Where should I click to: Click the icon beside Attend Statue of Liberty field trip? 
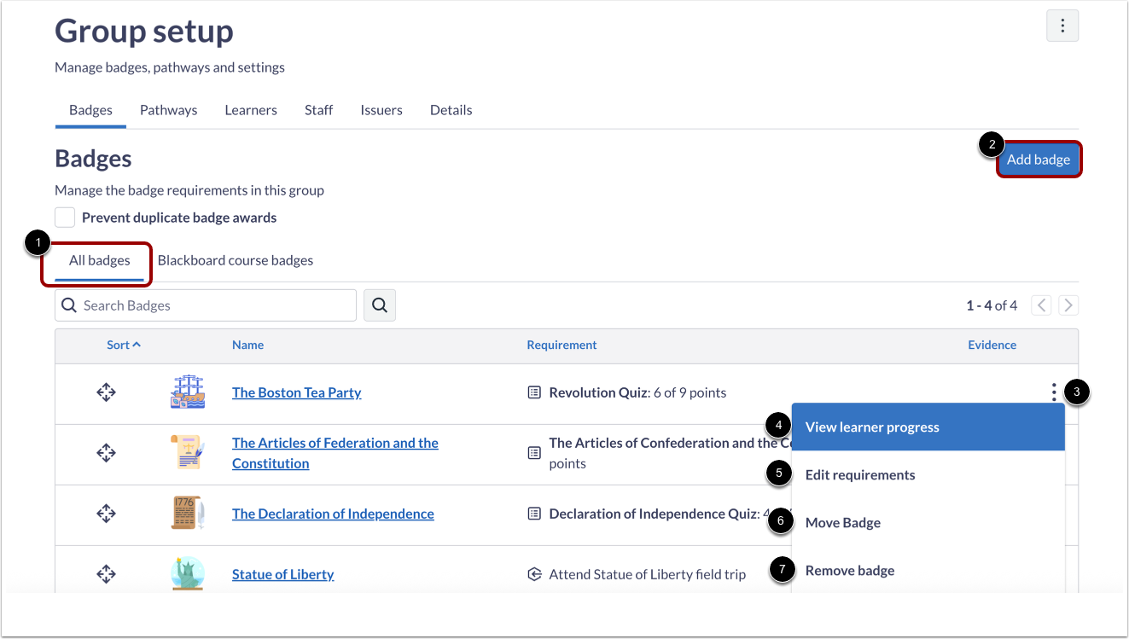coord(534,574)
